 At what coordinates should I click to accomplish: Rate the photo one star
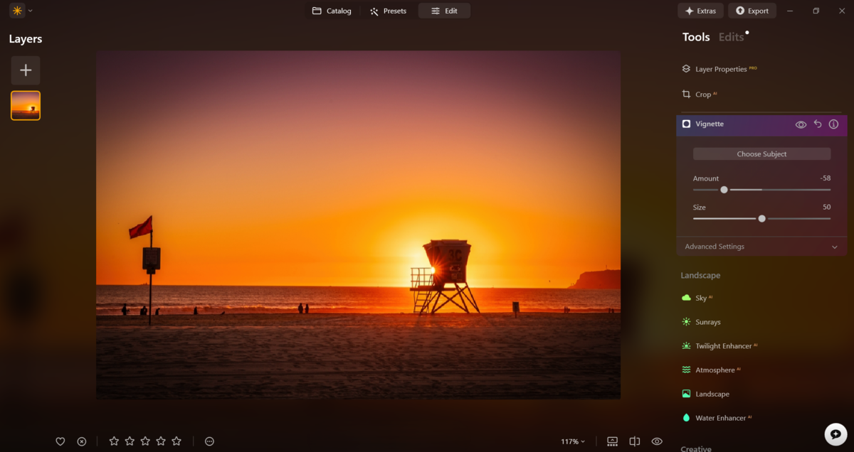coord(114,441)
